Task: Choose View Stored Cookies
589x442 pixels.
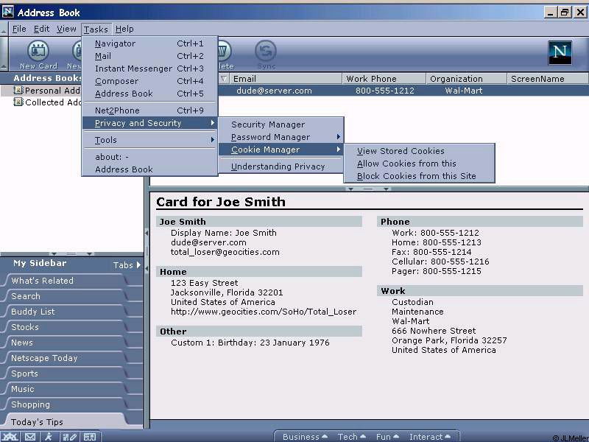Action: [420, 151]
